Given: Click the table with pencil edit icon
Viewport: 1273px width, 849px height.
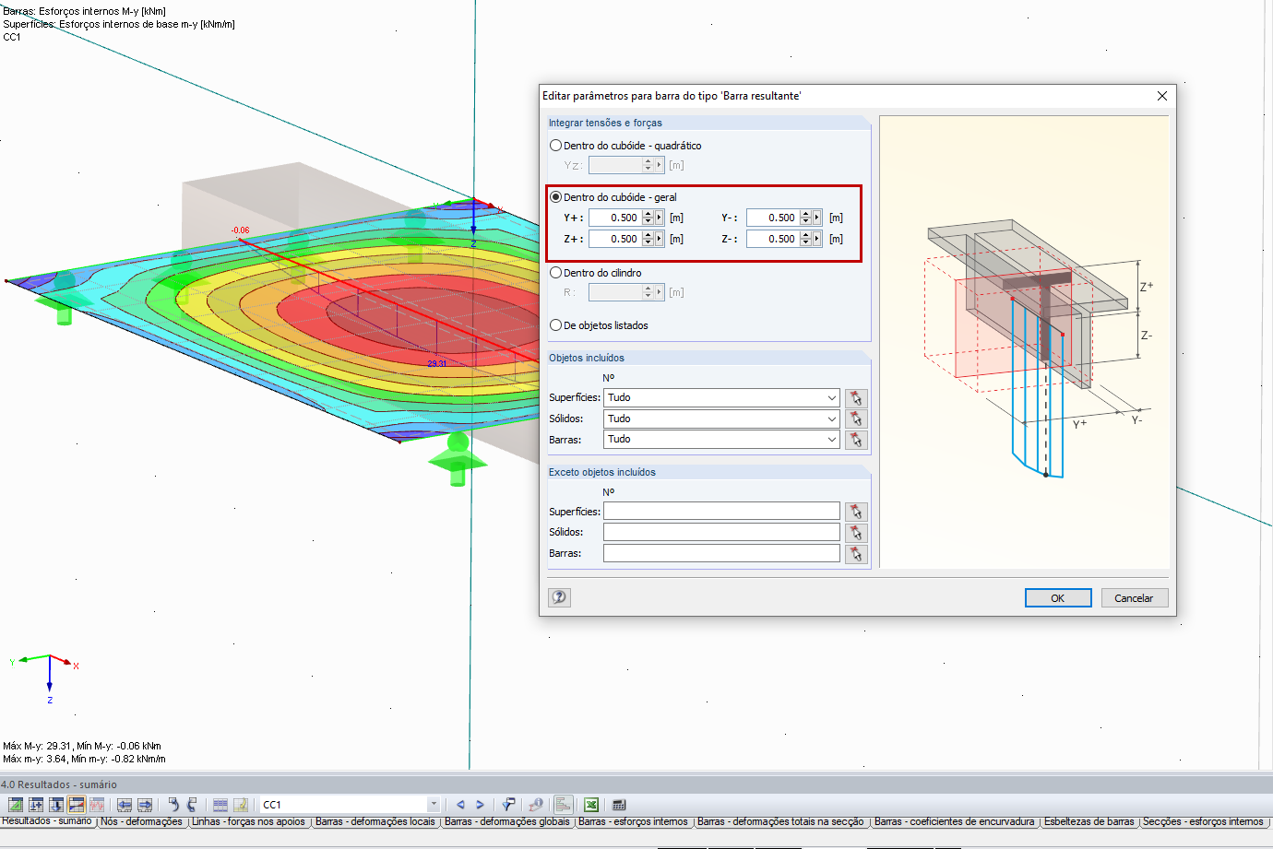Looking at the screenshot, I should [x=241, y=805].
